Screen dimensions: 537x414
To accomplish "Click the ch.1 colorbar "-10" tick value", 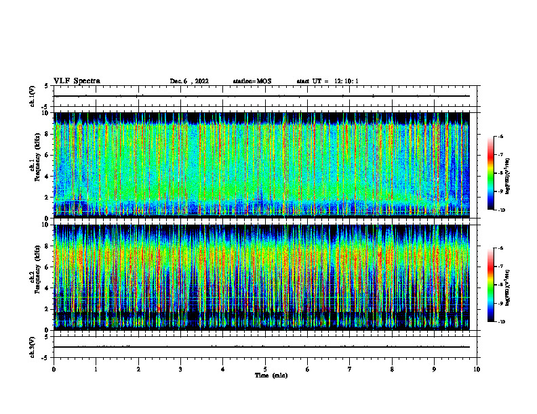I will (502, 210).
